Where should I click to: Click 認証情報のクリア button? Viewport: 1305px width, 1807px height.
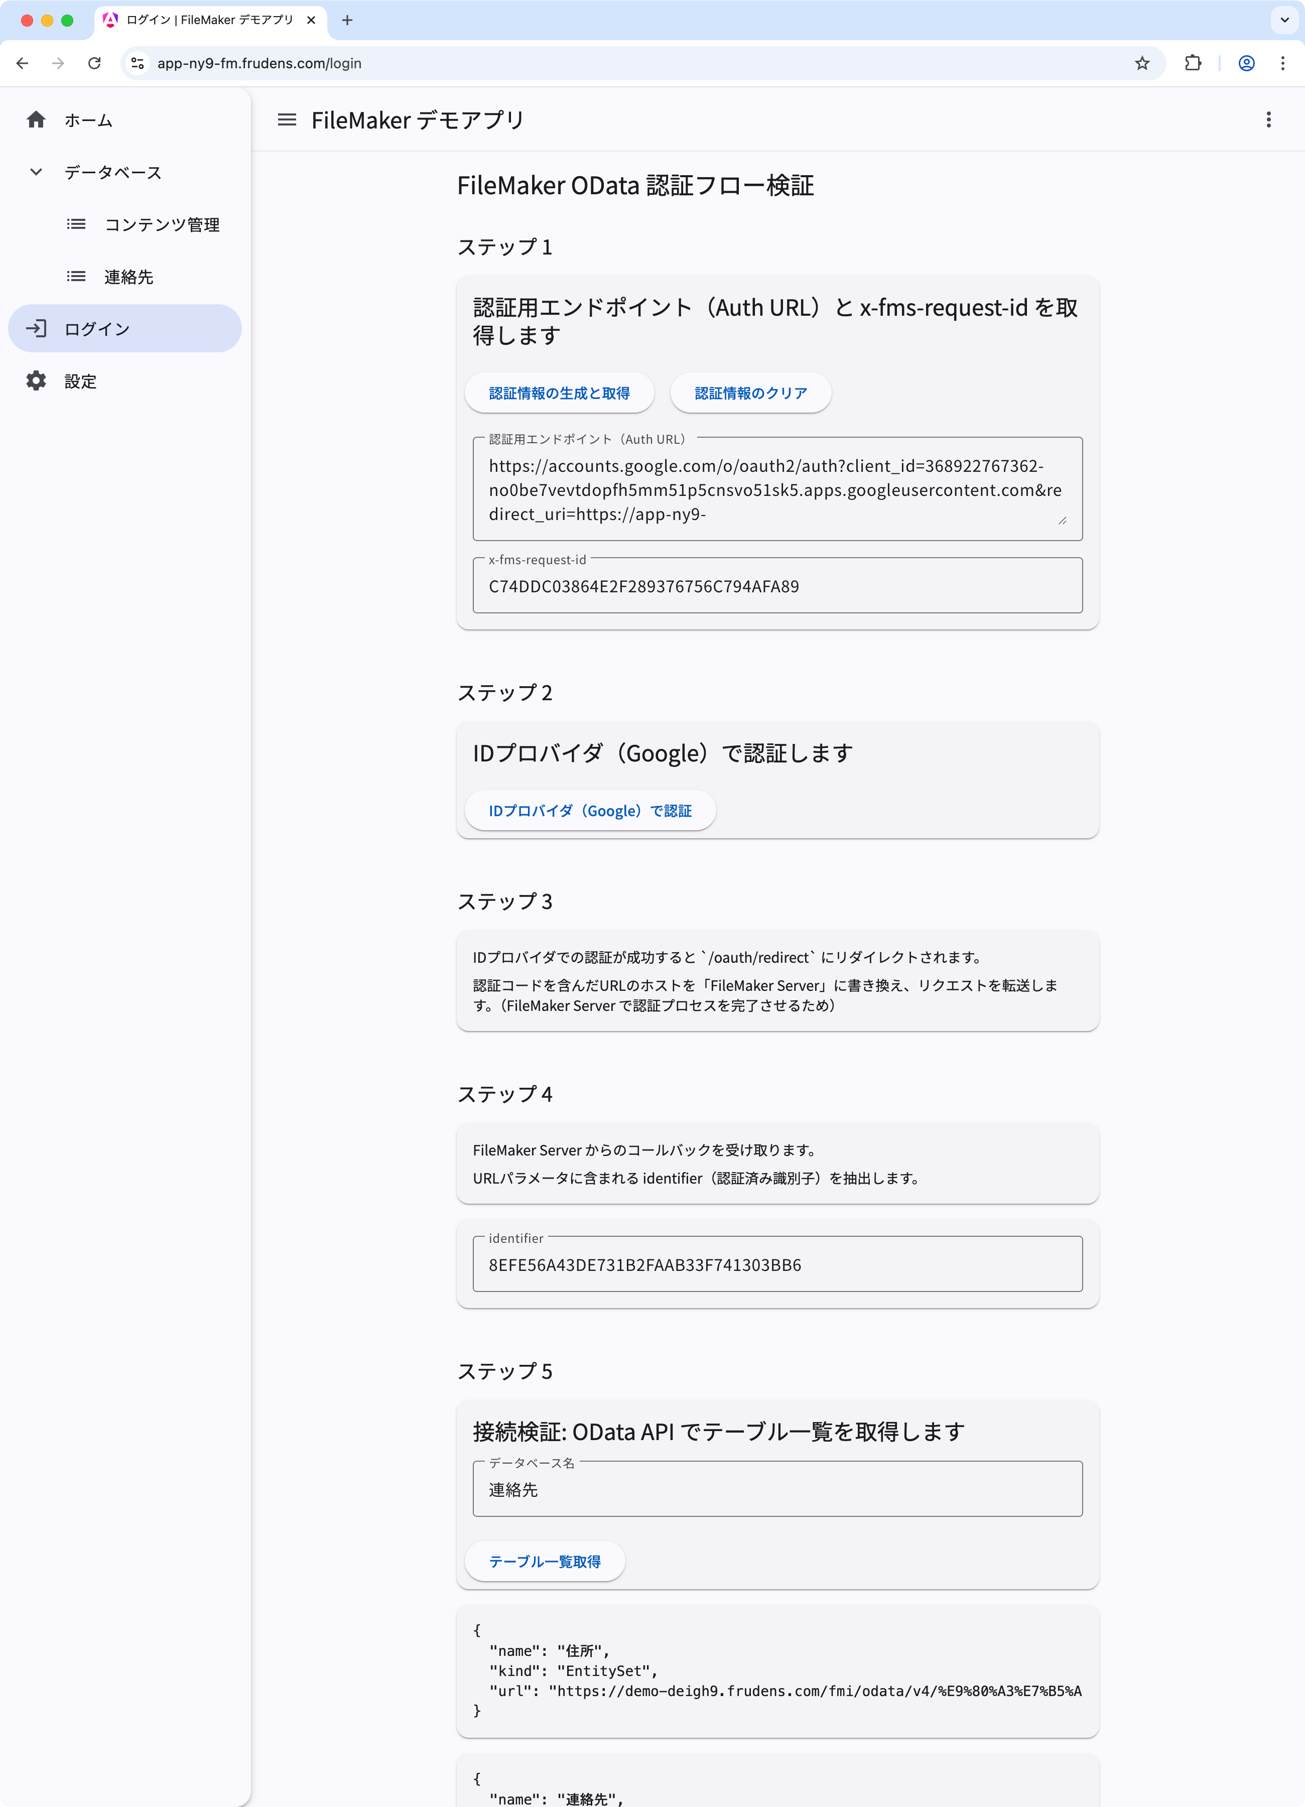pos(750,393)
